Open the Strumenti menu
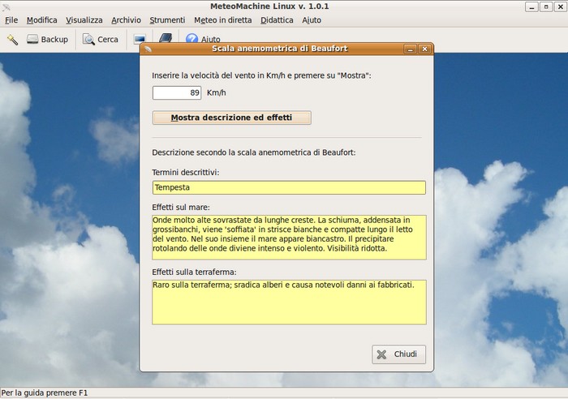This screenshot has height=399, width=568. 167,20
